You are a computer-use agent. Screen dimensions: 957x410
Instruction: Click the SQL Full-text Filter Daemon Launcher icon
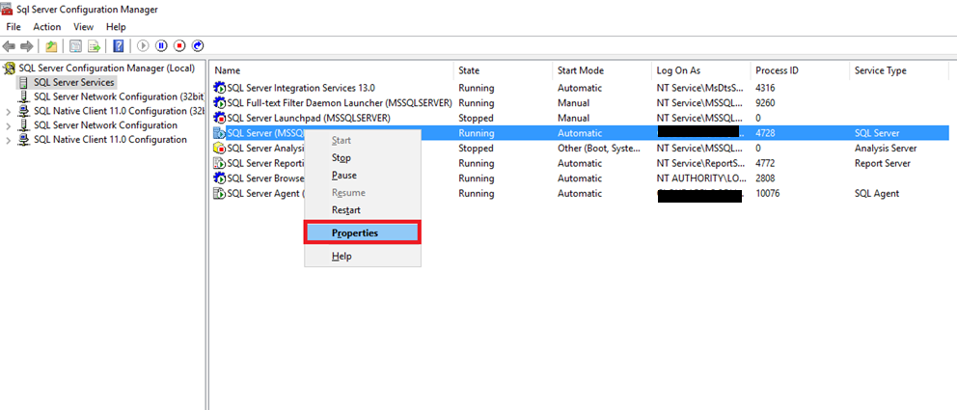219,103
